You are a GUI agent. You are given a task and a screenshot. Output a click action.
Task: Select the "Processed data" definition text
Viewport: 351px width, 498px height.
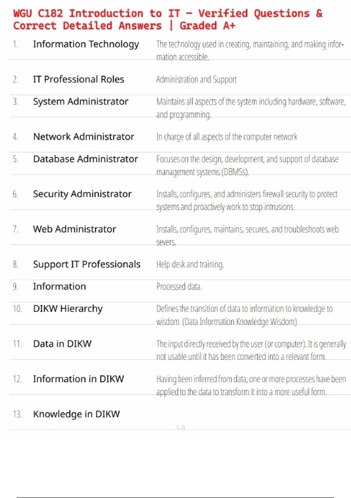(x=179, y=286)
